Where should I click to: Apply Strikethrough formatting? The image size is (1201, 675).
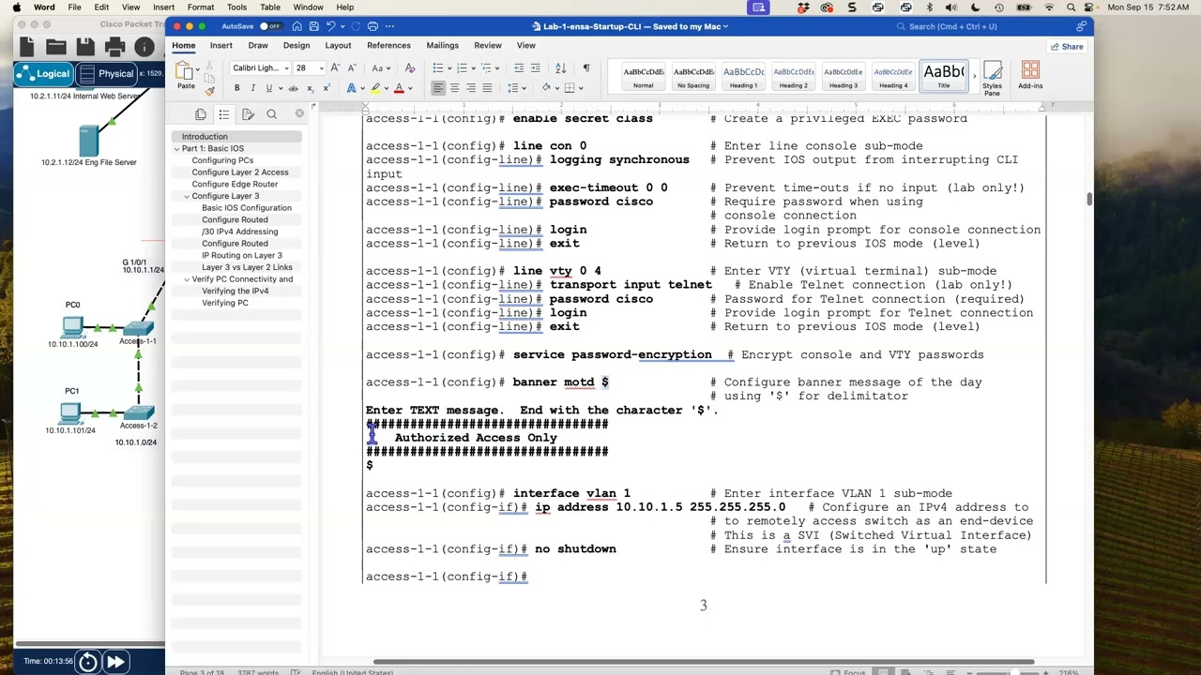(x=293, y=88)
